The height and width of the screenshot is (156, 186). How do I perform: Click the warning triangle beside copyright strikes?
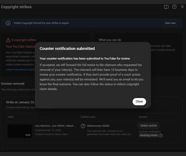(x=8, y=40)
